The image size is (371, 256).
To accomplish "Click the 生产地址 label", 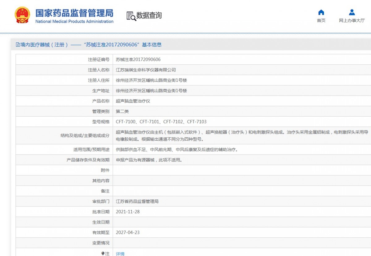I will (x=101, y=91).
